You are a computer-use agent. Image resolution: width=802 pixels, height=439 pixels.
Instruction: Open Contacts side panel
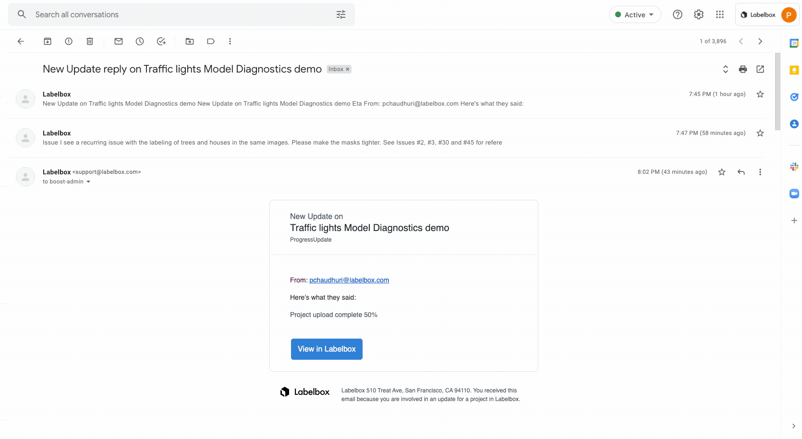(794, 124)
